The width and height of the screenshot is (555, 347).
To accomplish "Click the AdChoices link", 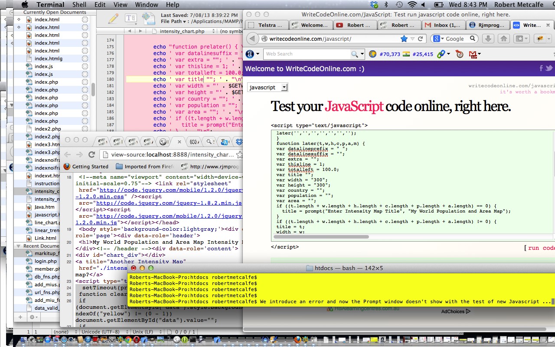I will pyautogui.click(x=456, y=311).
